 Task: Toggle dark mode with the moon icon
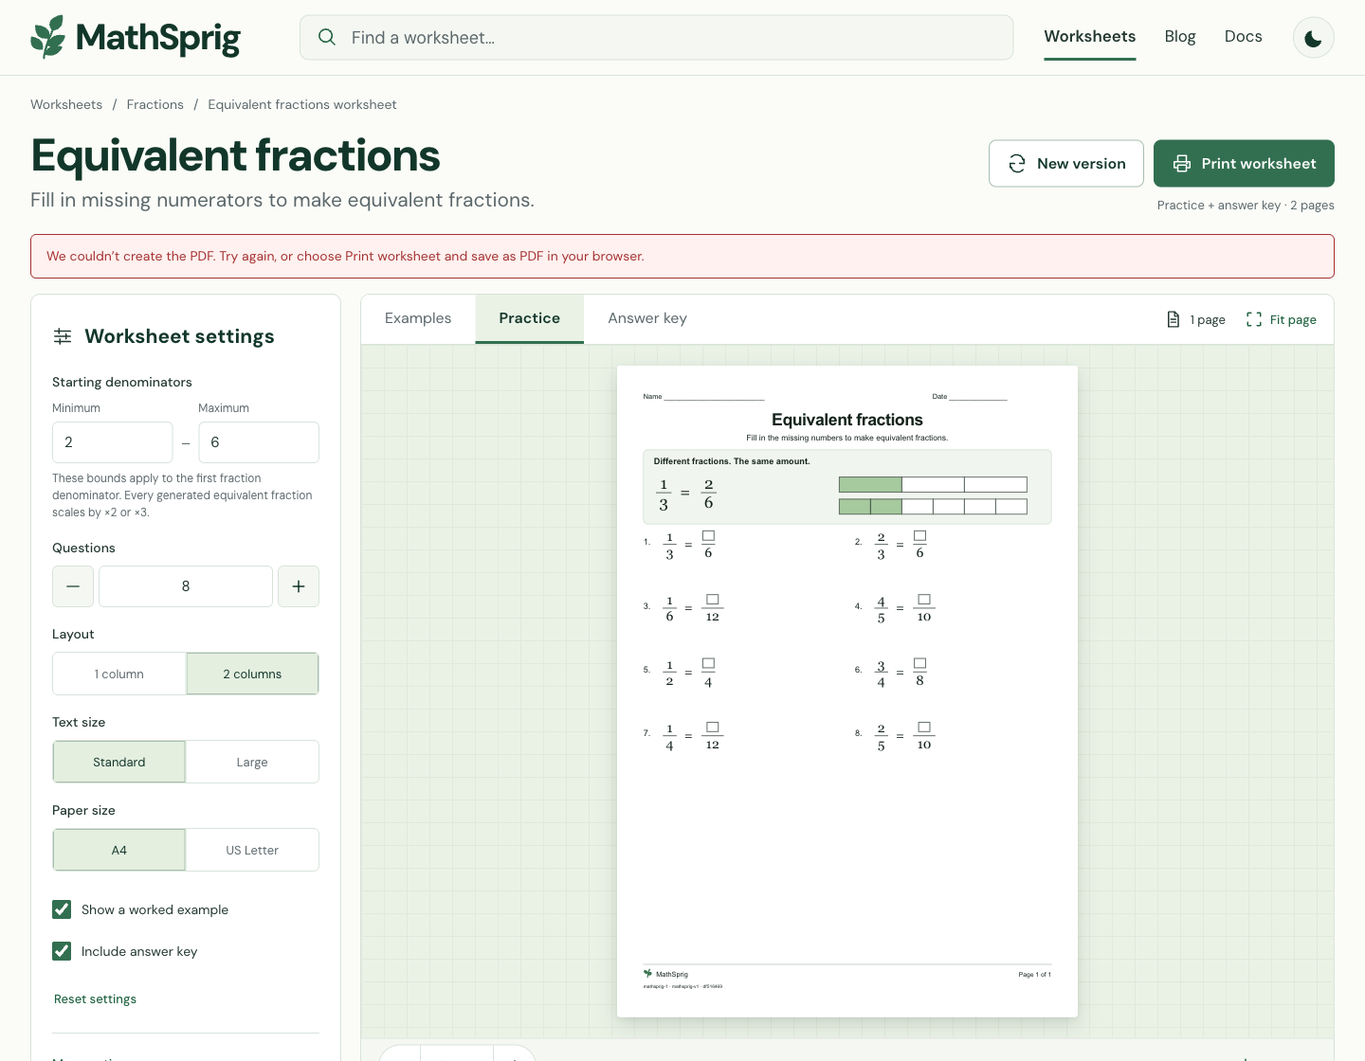pyautogui.click(x=1314, y=38)
